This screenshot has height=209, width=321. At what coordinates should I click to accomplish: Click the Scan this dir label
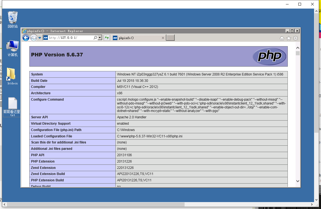pyautogui.click(x=59, y=142)
